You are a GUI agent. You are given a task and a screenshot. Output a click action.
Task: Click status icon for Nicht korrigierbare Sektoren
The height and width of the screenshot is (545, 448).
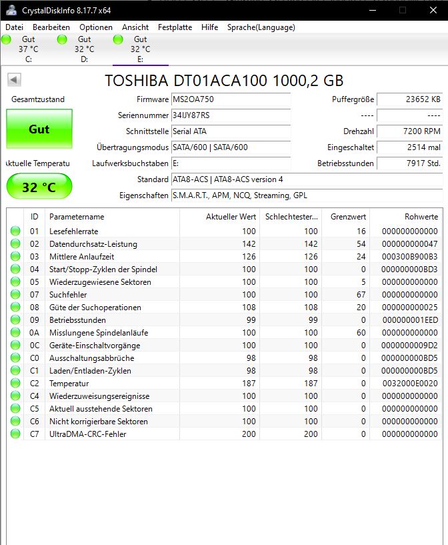click(x=15, y=422)
